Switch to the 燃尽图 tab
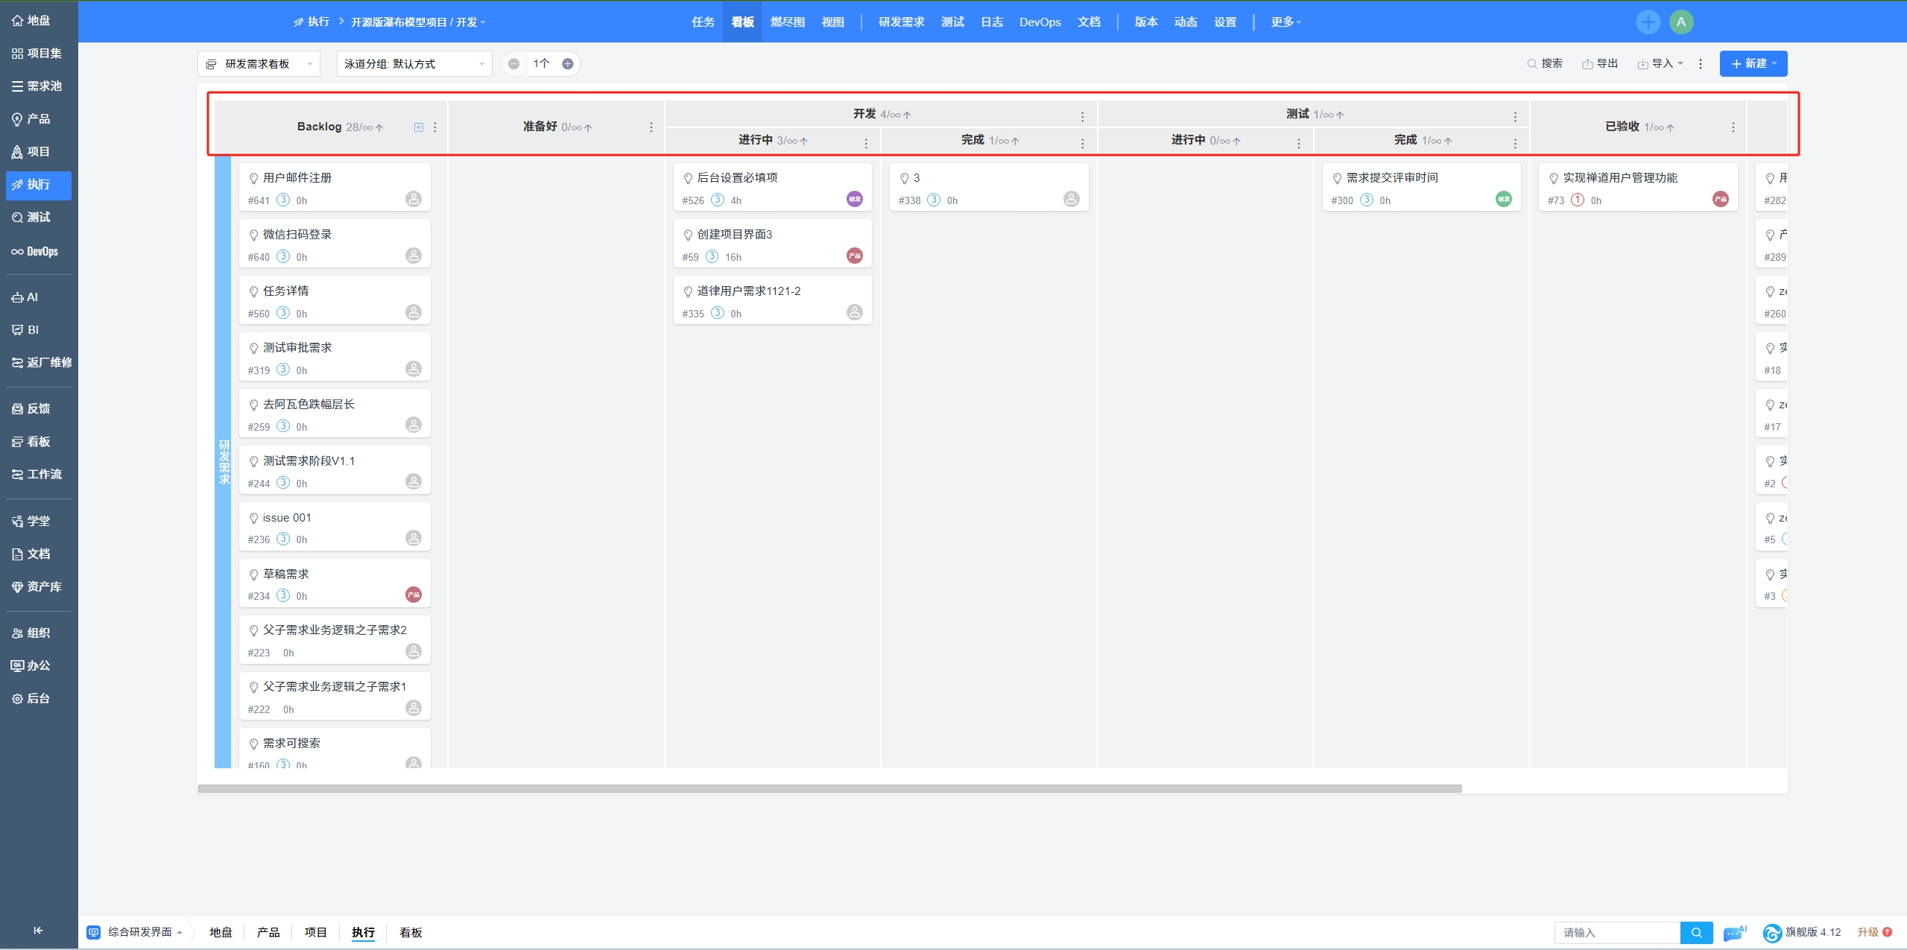Image resolution: width=1907 pixels, height=950 pixels. (x=787, y=22)
